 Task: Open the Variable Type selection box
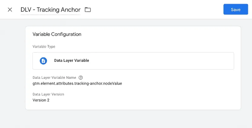pos(133,61)
